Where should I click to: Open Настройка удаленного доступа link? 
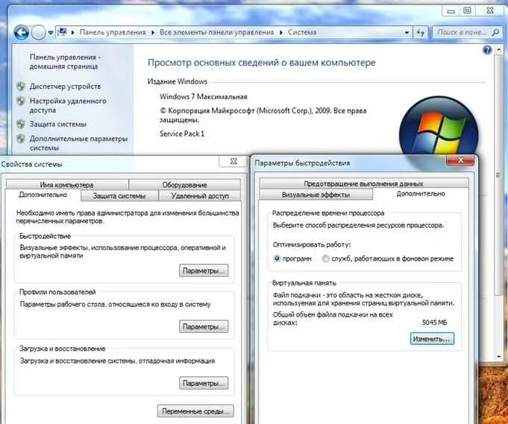(68, 105)
